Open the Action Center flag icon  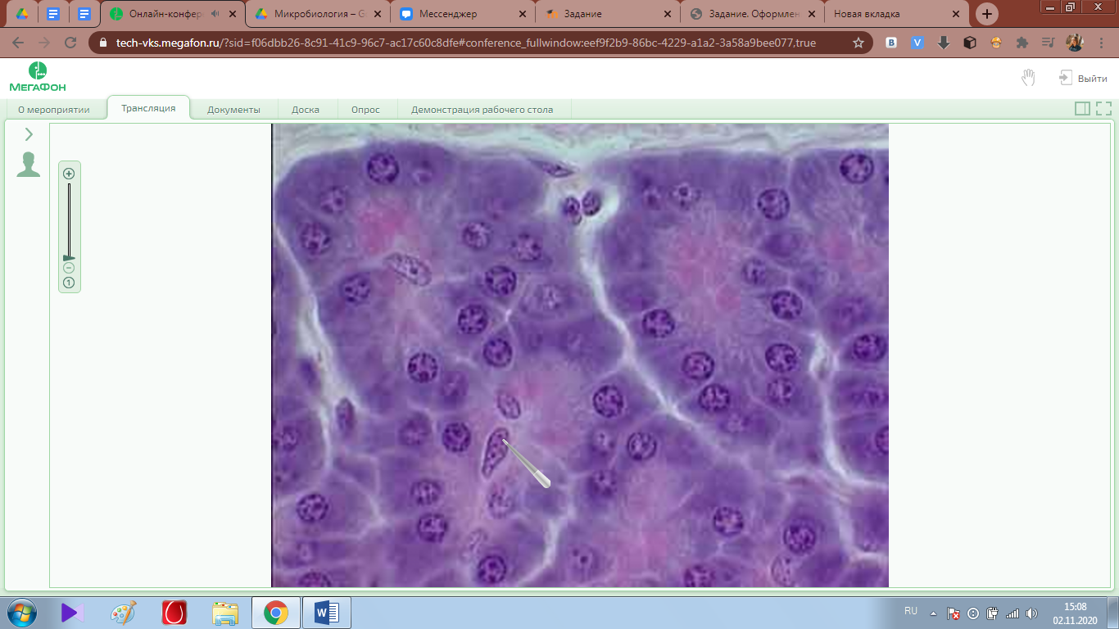(x=954, y=613)
